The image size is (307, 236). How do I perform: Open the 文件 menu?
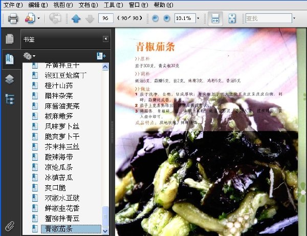pyautogui.click(x=13, y=5)
